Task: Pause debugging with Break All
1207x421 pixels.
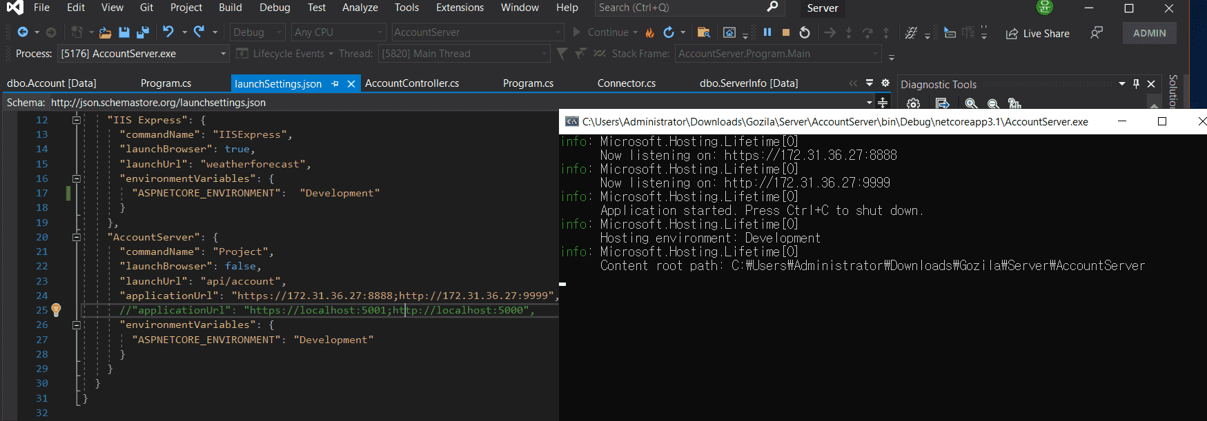Action: pyautogui.click(x=767, y=32)
